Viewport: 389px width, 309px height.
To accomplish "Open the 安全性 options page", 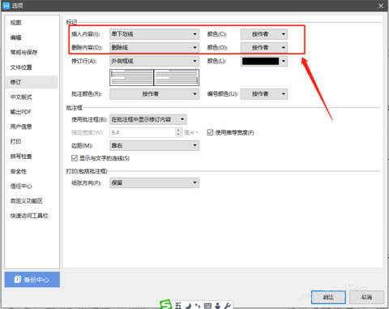I will [x=19, y=171].
